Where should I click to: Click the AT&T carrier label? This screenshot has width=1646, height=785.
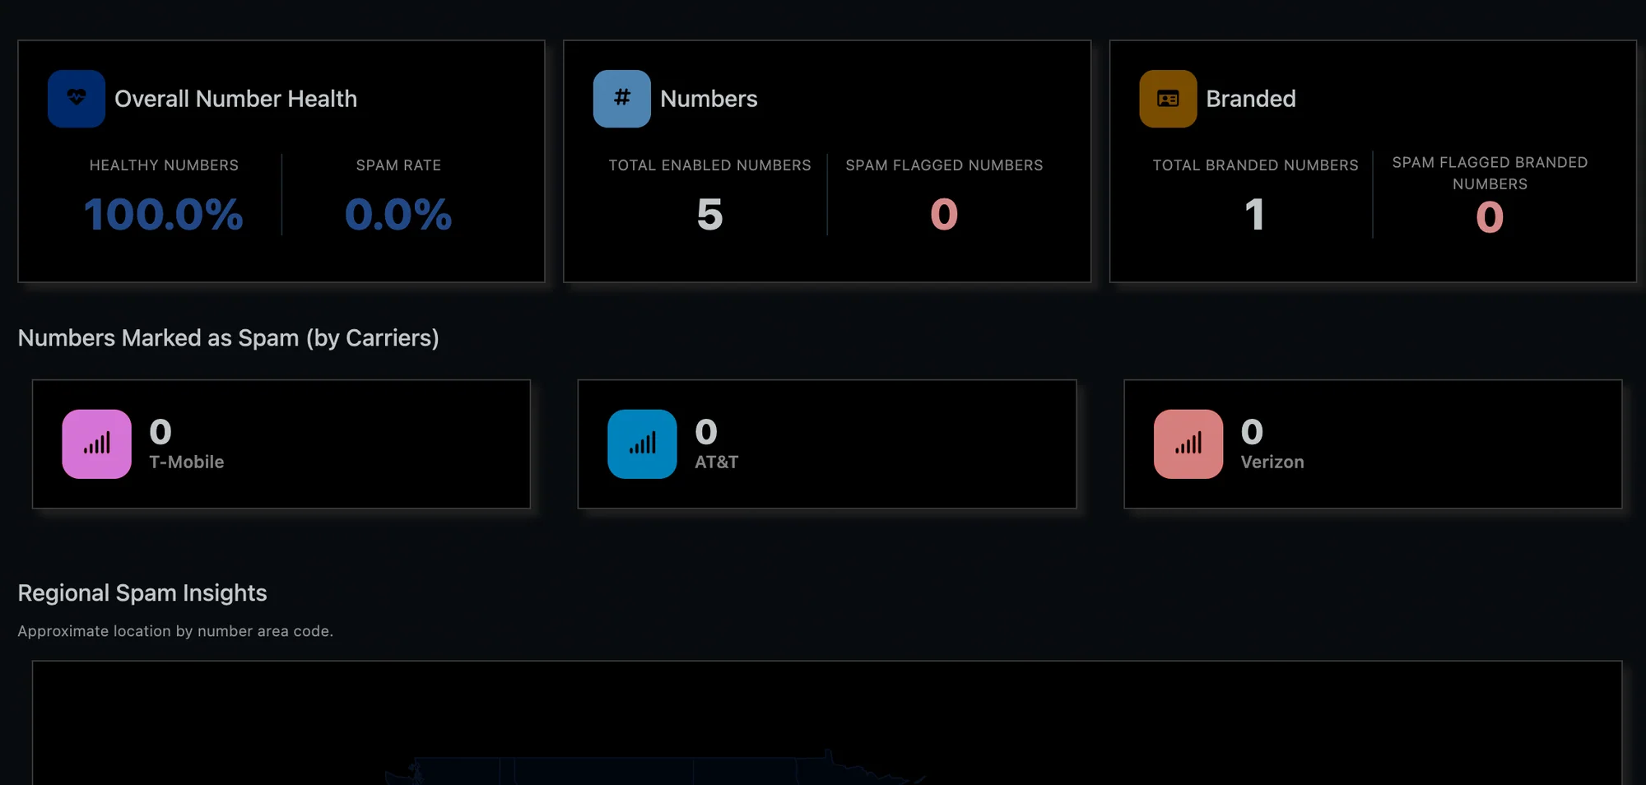(x=716, y=462)
